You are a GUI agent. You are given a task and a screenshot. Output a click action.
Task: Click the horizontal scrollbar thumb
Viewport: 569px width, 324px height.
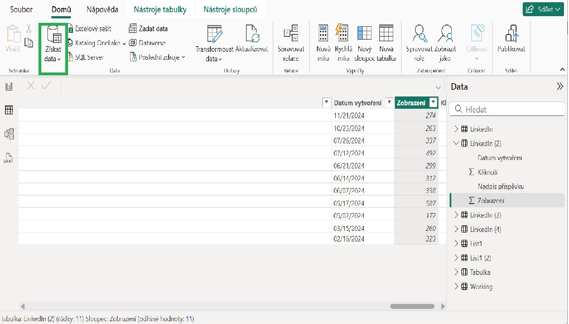(412, 306)
